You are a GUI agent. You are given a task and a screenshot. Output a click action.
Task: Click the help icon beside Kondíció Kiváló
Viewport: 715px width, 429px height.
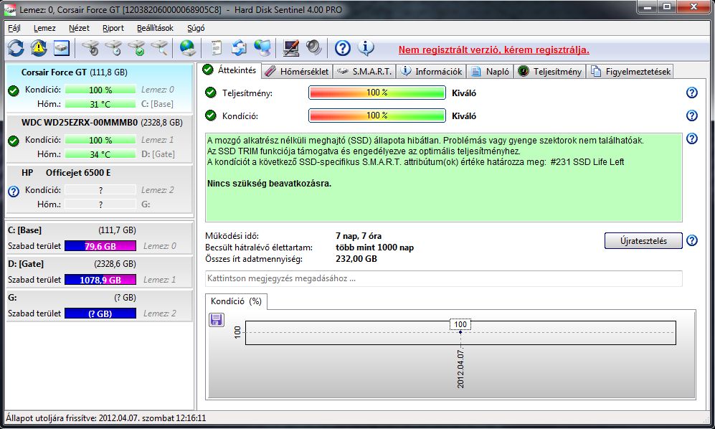pos(692,115)
